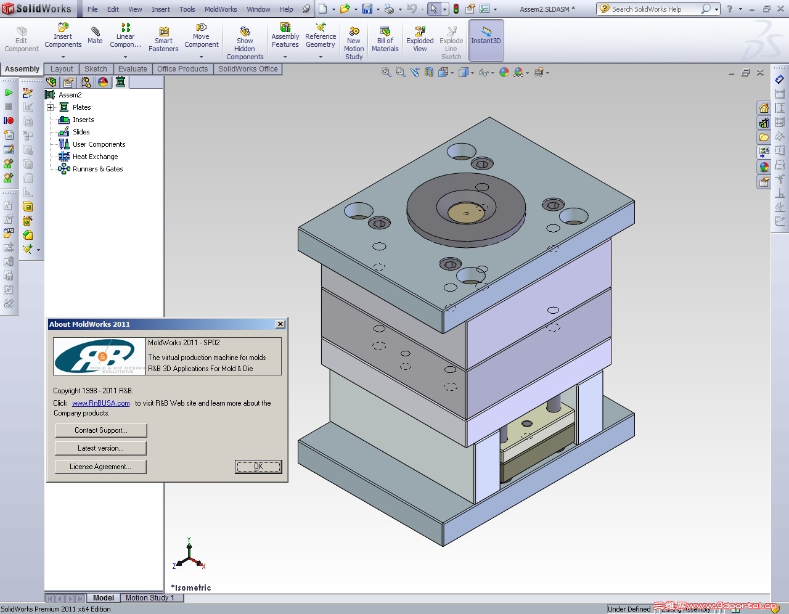Open Assembly Features dropdown arrow
The height and width of the screenshot is (614, 789).
(x=285, y=57)
